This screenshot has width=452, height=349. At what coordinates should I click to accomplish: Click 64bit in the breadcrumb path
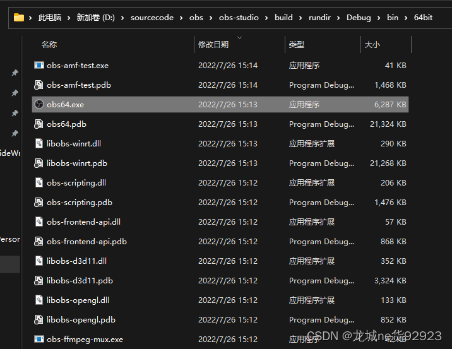(423, 18)
